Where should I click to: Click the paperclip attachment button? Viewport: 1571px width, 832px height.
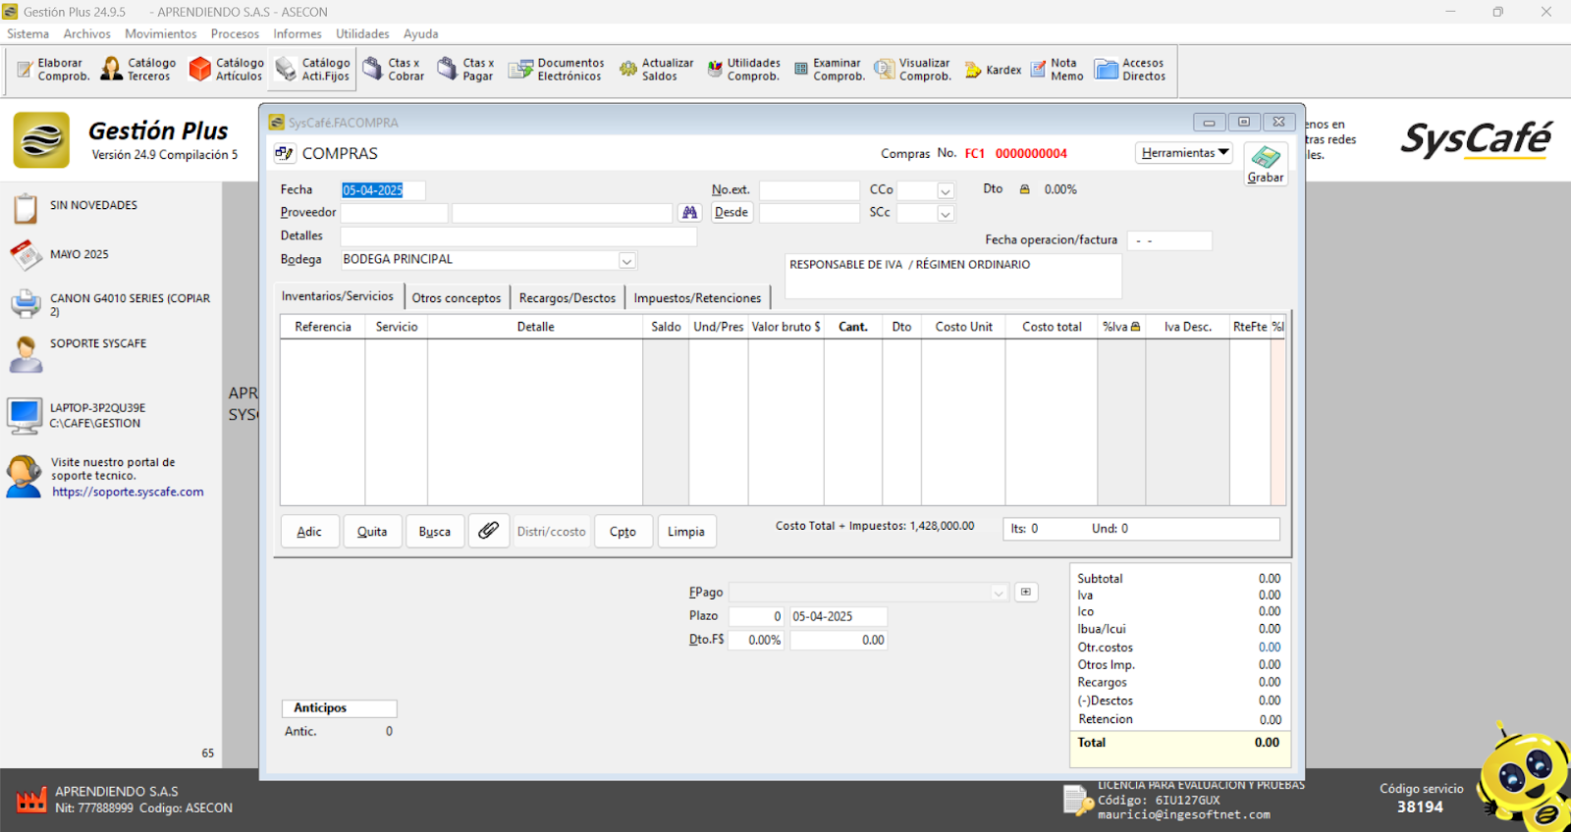[x=488, y=531]
